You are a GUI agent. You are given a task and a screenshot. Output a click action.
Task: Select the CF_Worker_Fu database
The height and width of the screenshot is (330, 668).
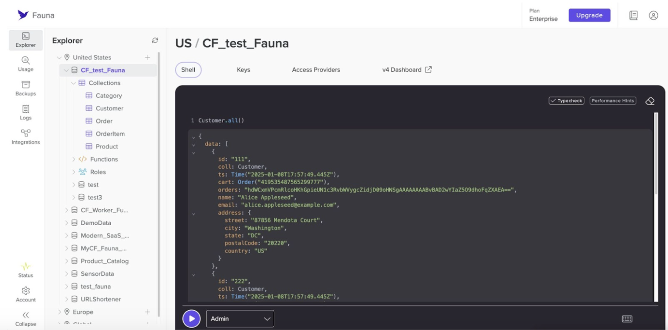(x=105, y=210)
